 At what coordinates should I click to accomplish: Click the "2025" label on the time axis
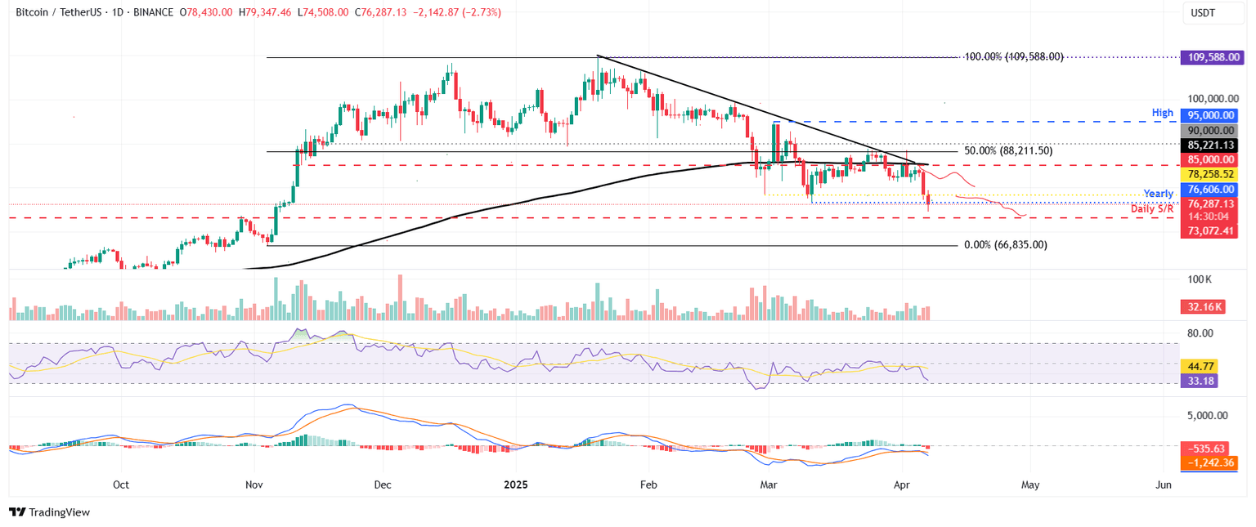(514, 485)
